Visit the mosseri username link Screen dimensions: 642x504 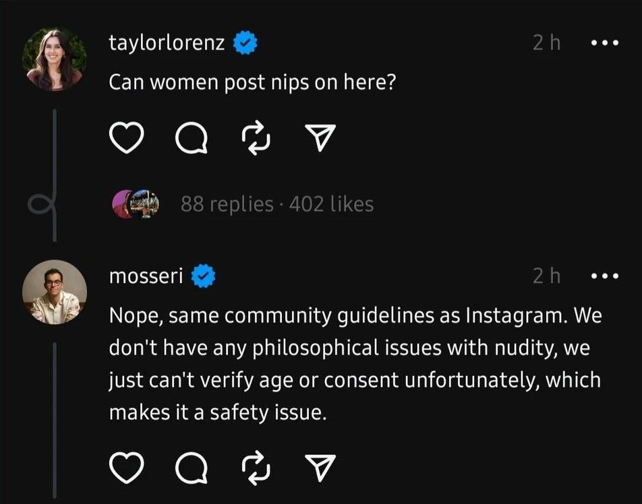tap(146, 276)
